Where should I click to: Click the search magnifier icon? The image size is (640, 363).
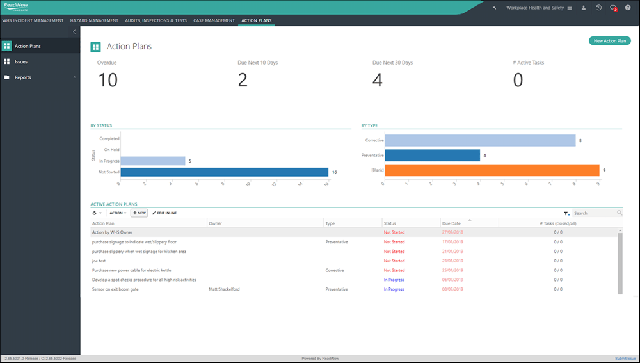coord(620,213)
